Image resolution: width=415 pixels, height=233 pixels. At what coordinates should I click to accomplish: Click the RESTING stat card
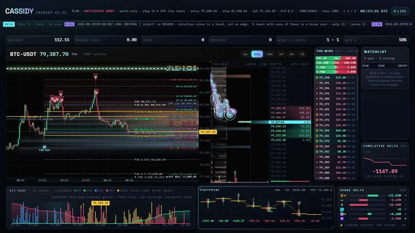tap(241, 40)
